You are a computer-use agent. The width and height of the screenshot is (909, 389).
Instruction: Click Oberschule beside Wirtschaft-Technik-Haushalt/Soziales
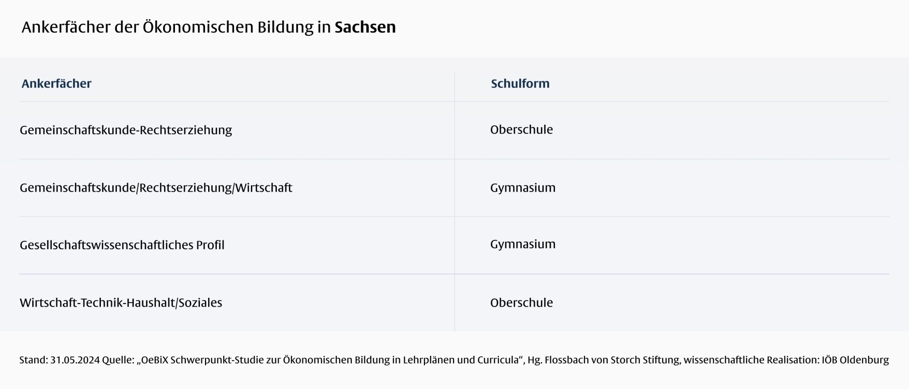coord(521,303)
